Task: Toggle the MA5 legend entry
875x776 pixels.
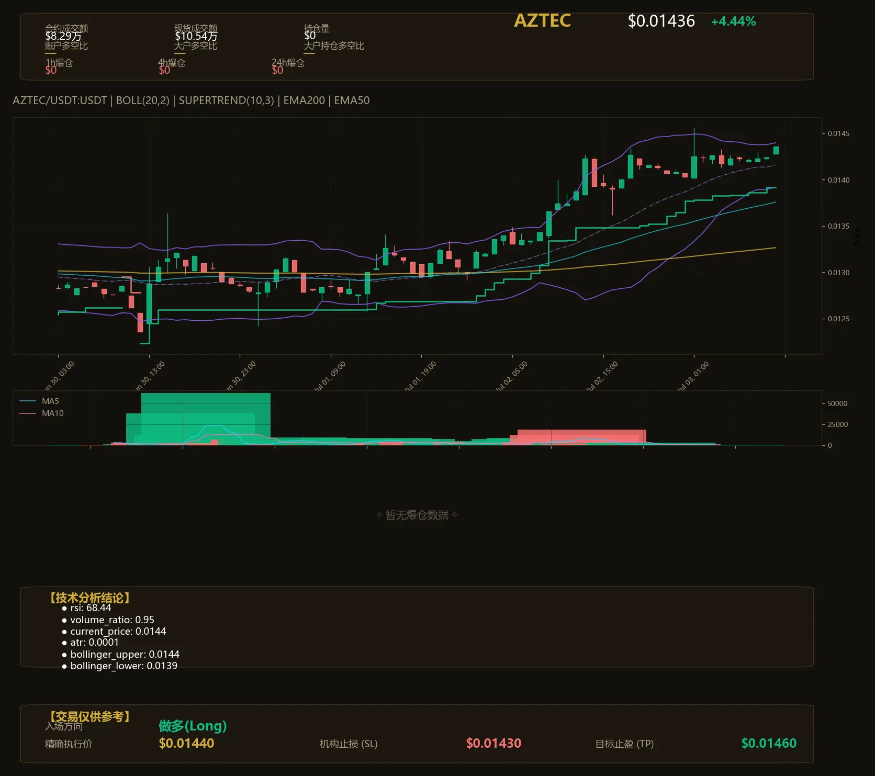Action: coord(39,401)
